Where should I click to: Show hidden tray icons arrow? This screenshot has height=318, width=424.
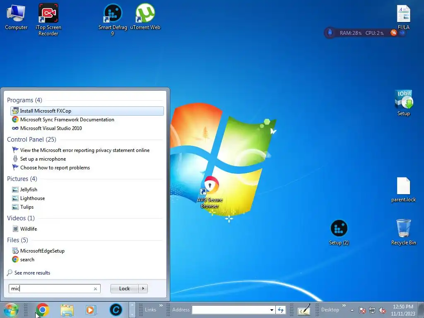tap(352, 310)
